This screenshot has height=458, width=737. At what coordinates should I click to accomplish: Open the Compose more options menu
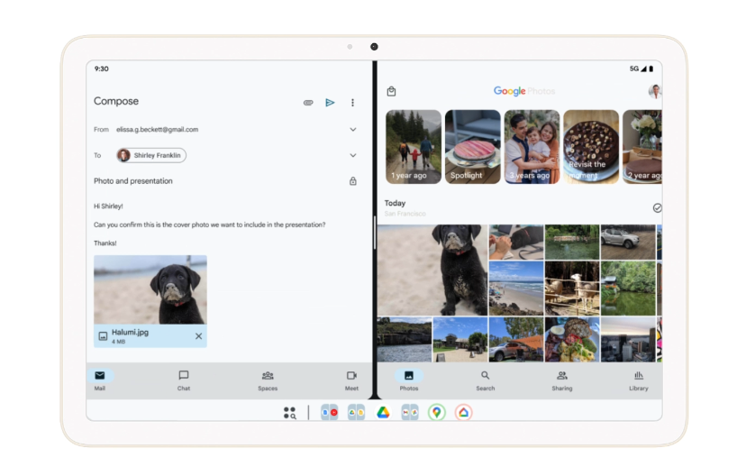pyautogui.click(x=352, y=103)
